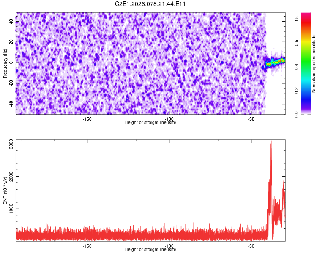
Task: Click the SNR plot's 'Height of straight line' x-axis label
Action: [x=150, y=250]
